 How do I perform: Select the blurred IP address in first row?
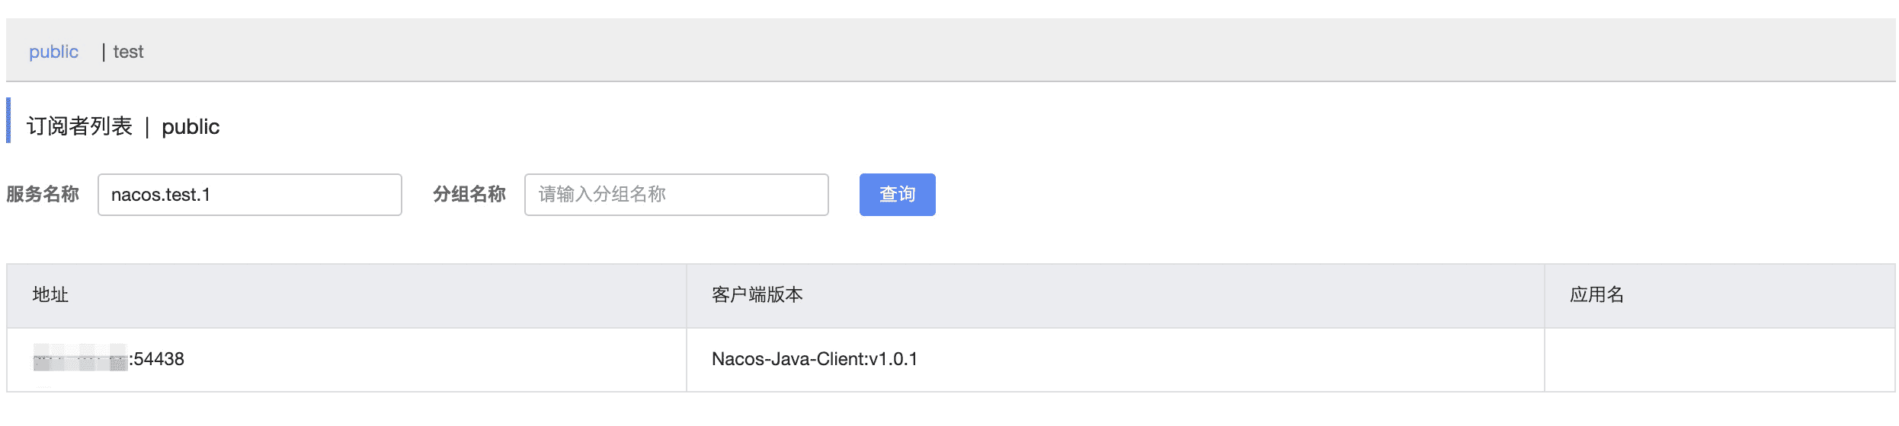tap(80, 358)
